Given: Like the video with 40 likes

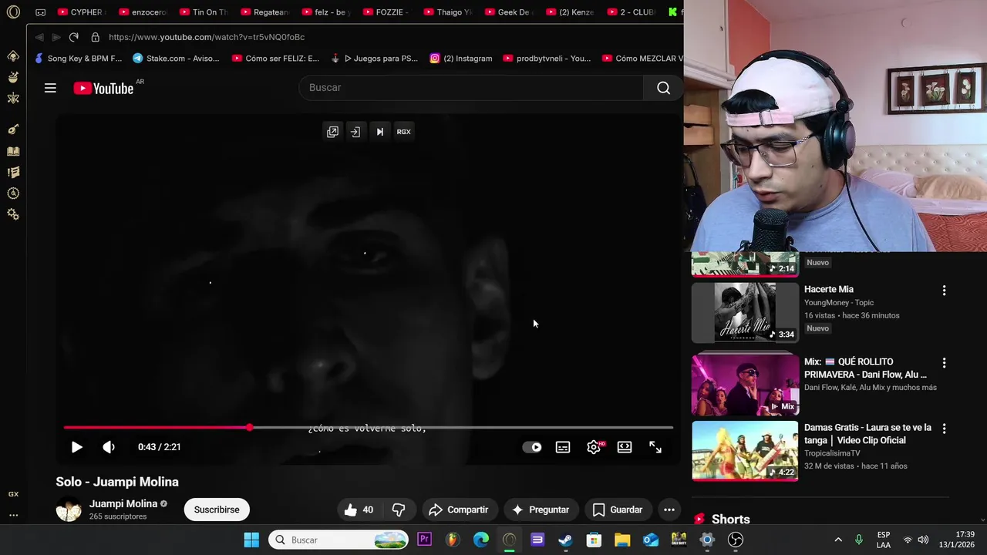Looking at the screenshot, I should click(x=359, y=510).
